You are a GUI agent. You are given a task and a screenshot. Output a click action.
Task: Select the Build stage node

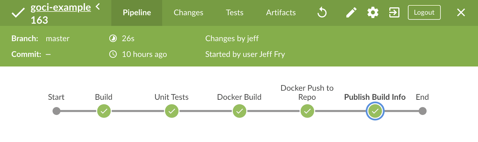click(x=104, y=111)
